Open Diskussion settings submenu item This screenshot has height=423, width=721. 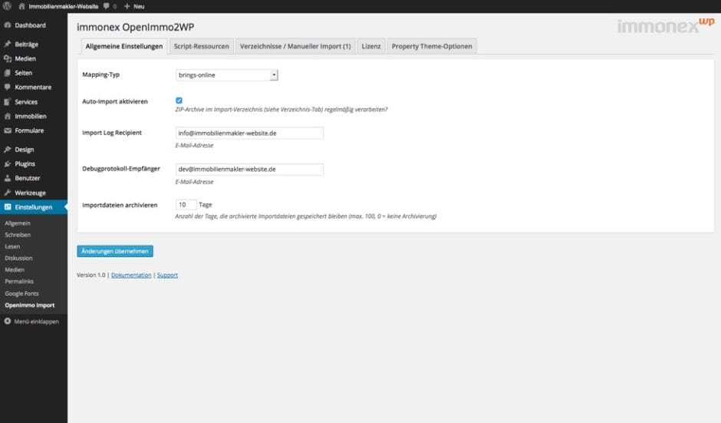pyautogui.click(x=18, y=258)
